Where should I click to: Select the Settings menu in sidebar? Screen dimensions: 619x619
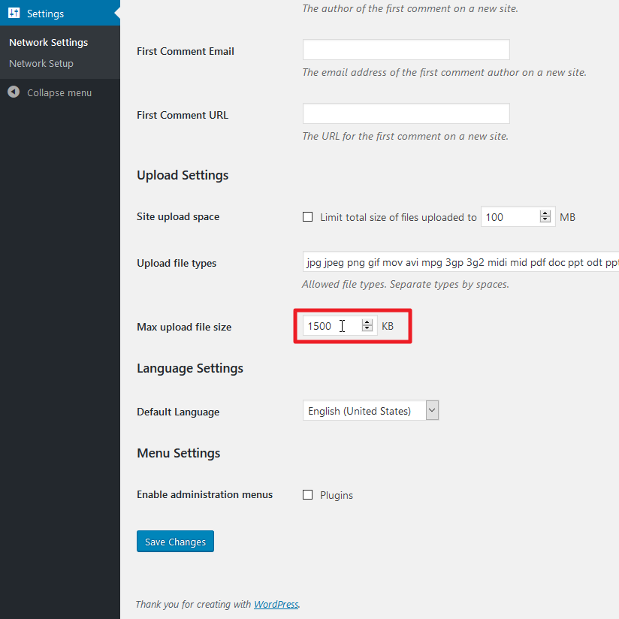[45, 14]
